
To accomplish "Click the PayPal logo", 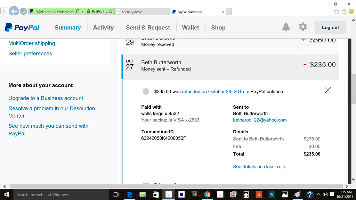I will tap(22, 27).
